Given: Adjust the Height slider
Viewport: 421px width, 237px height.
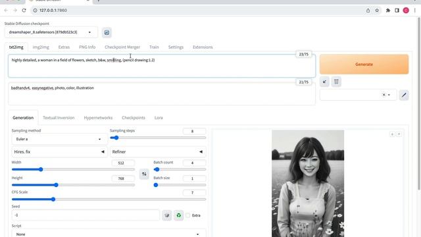Looking at the screenshot, I should tap(73, 185).
